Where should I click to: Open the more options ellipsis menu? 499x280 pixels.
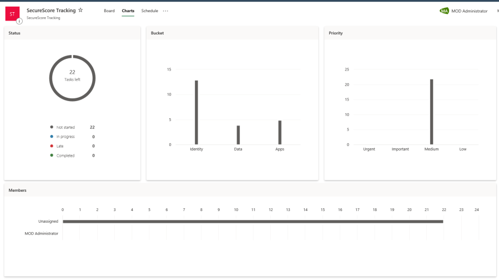(x=165, y=11)
